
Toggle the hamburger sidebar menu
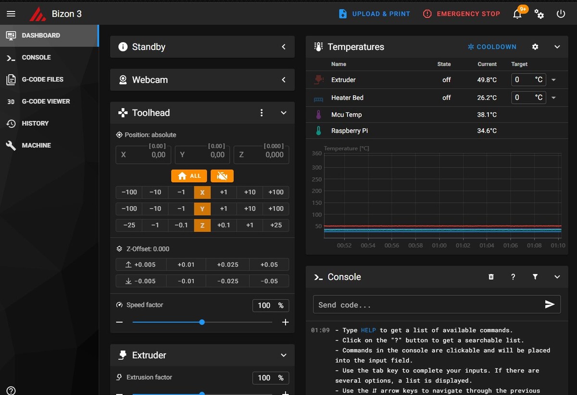click(11, 14)
